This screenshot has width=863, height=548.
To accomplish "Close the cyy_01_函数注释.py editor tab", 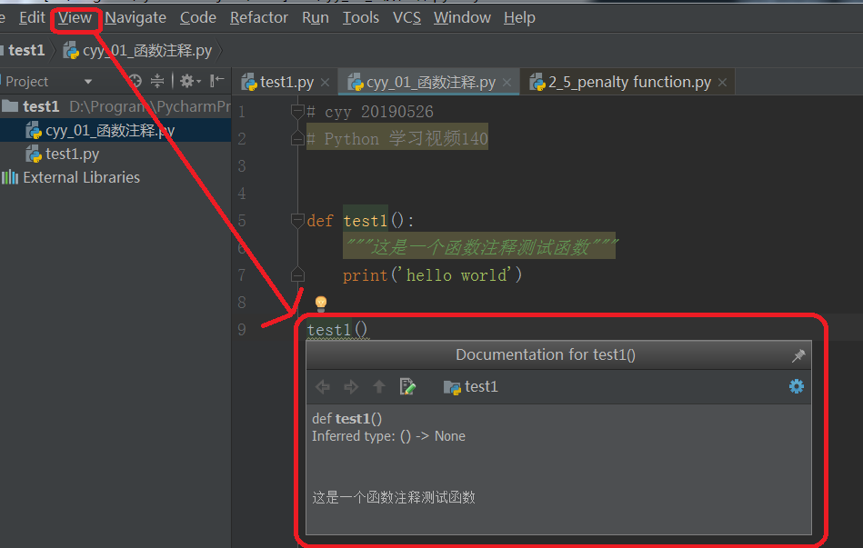I will pos(507,83).
